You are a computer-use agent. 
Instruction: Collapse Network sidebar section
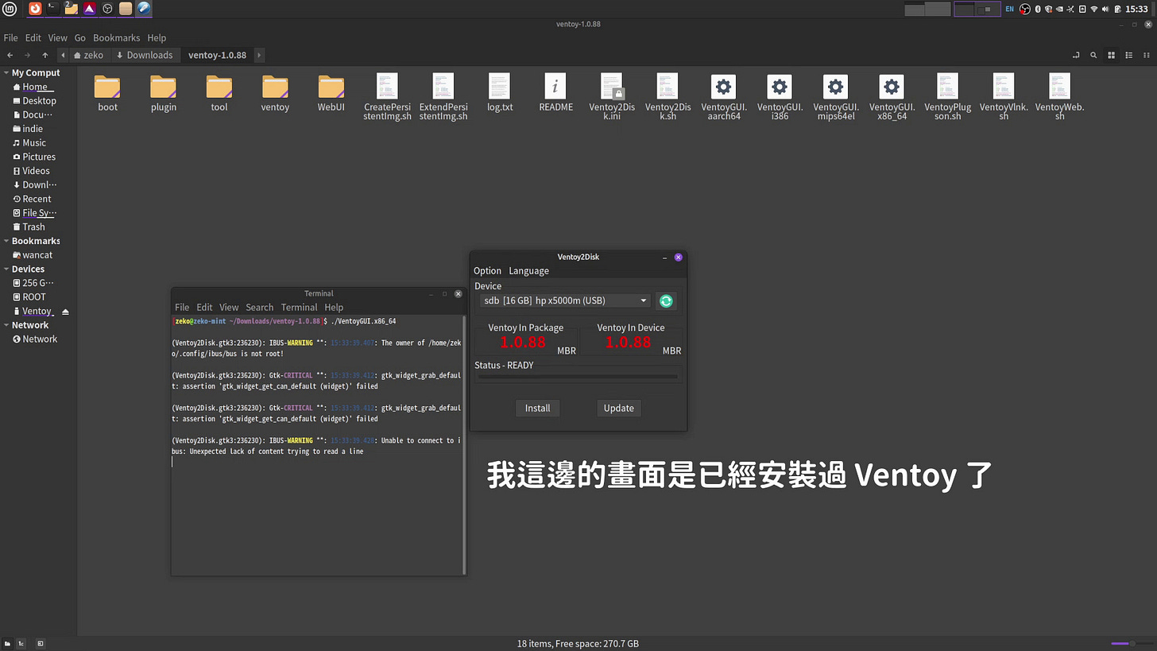(x=6, y=325)
